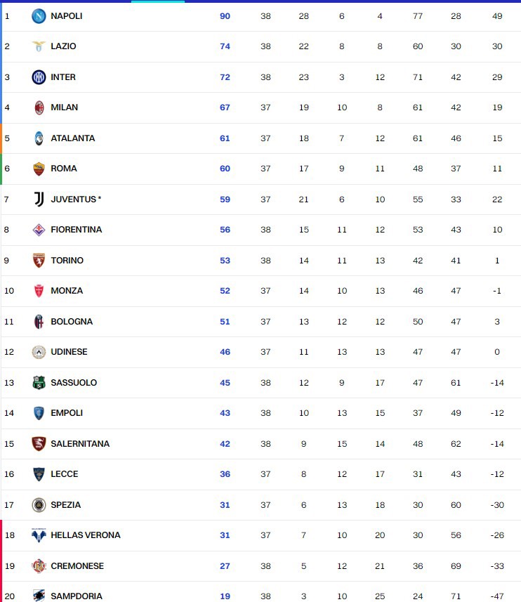Open the Inter club logo
521x602 pixels.
coord(39,77)
